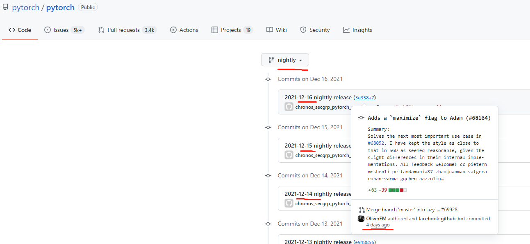Viewport: 530px width, 244px height.
Task: Open the 2021-12-15 nightly release commit
Action: 318,146
